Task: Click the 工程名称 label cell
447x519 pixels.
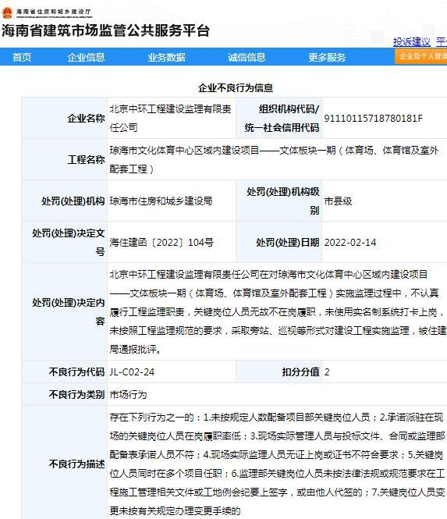Action: (65, 159)
